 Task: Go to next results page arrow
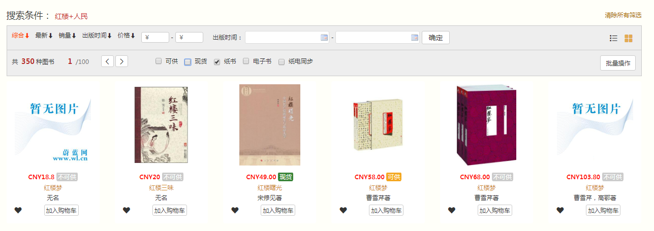click(x=121, y=61)
